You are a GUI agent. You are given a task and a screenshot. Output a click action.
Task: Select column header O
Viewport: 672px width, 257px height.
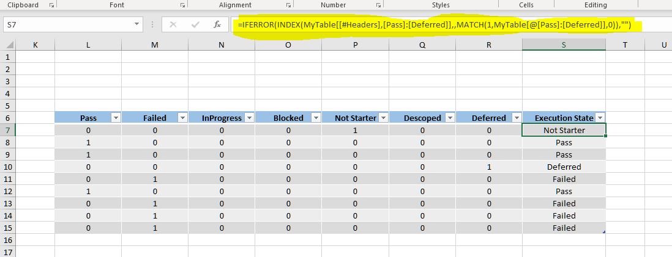coord(288,45)
